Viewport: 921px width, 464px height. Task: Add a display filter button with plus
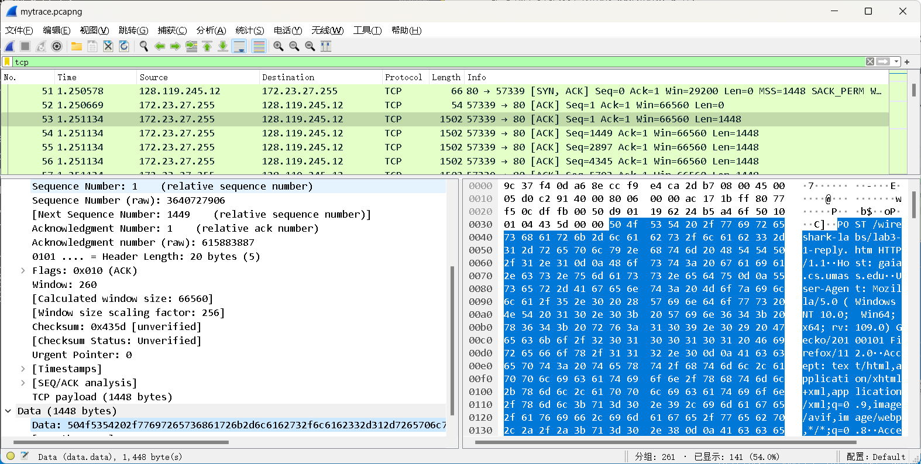click(x=907, y=61)
